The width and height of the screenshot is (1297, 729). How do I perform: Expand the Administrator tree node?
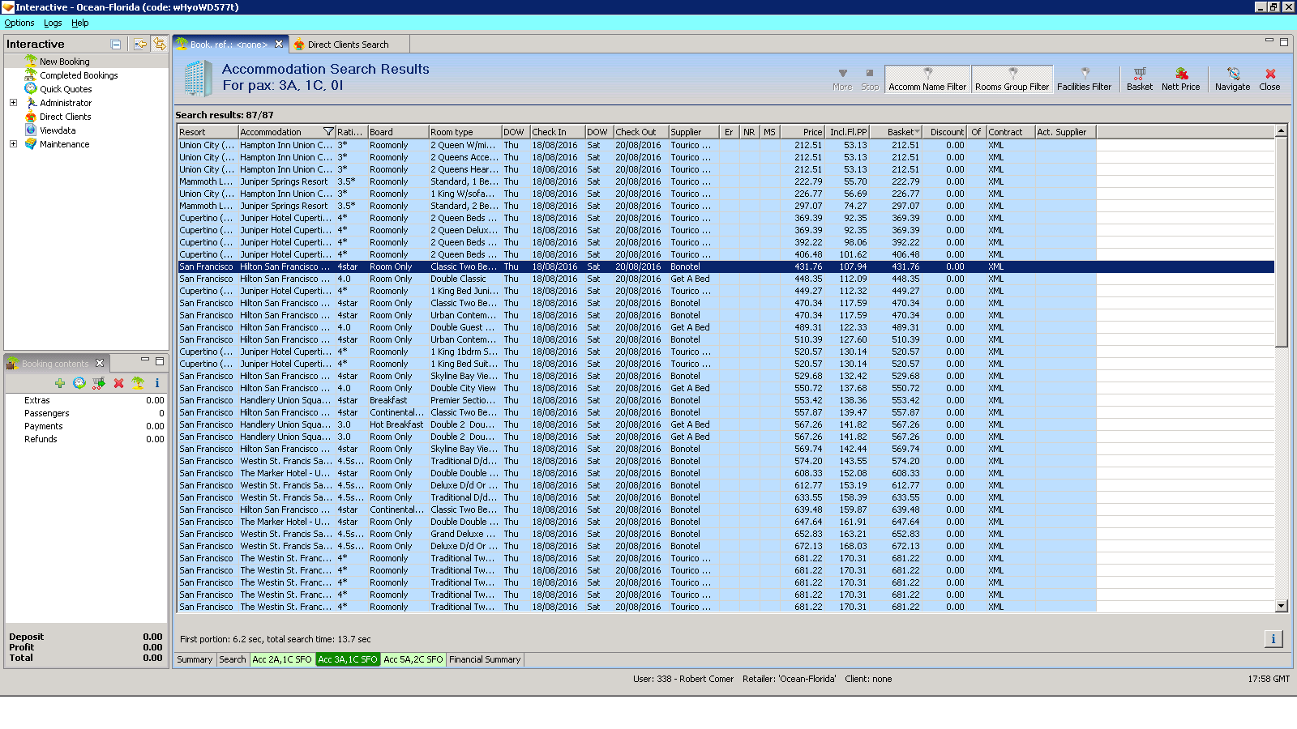pos(13,103)
